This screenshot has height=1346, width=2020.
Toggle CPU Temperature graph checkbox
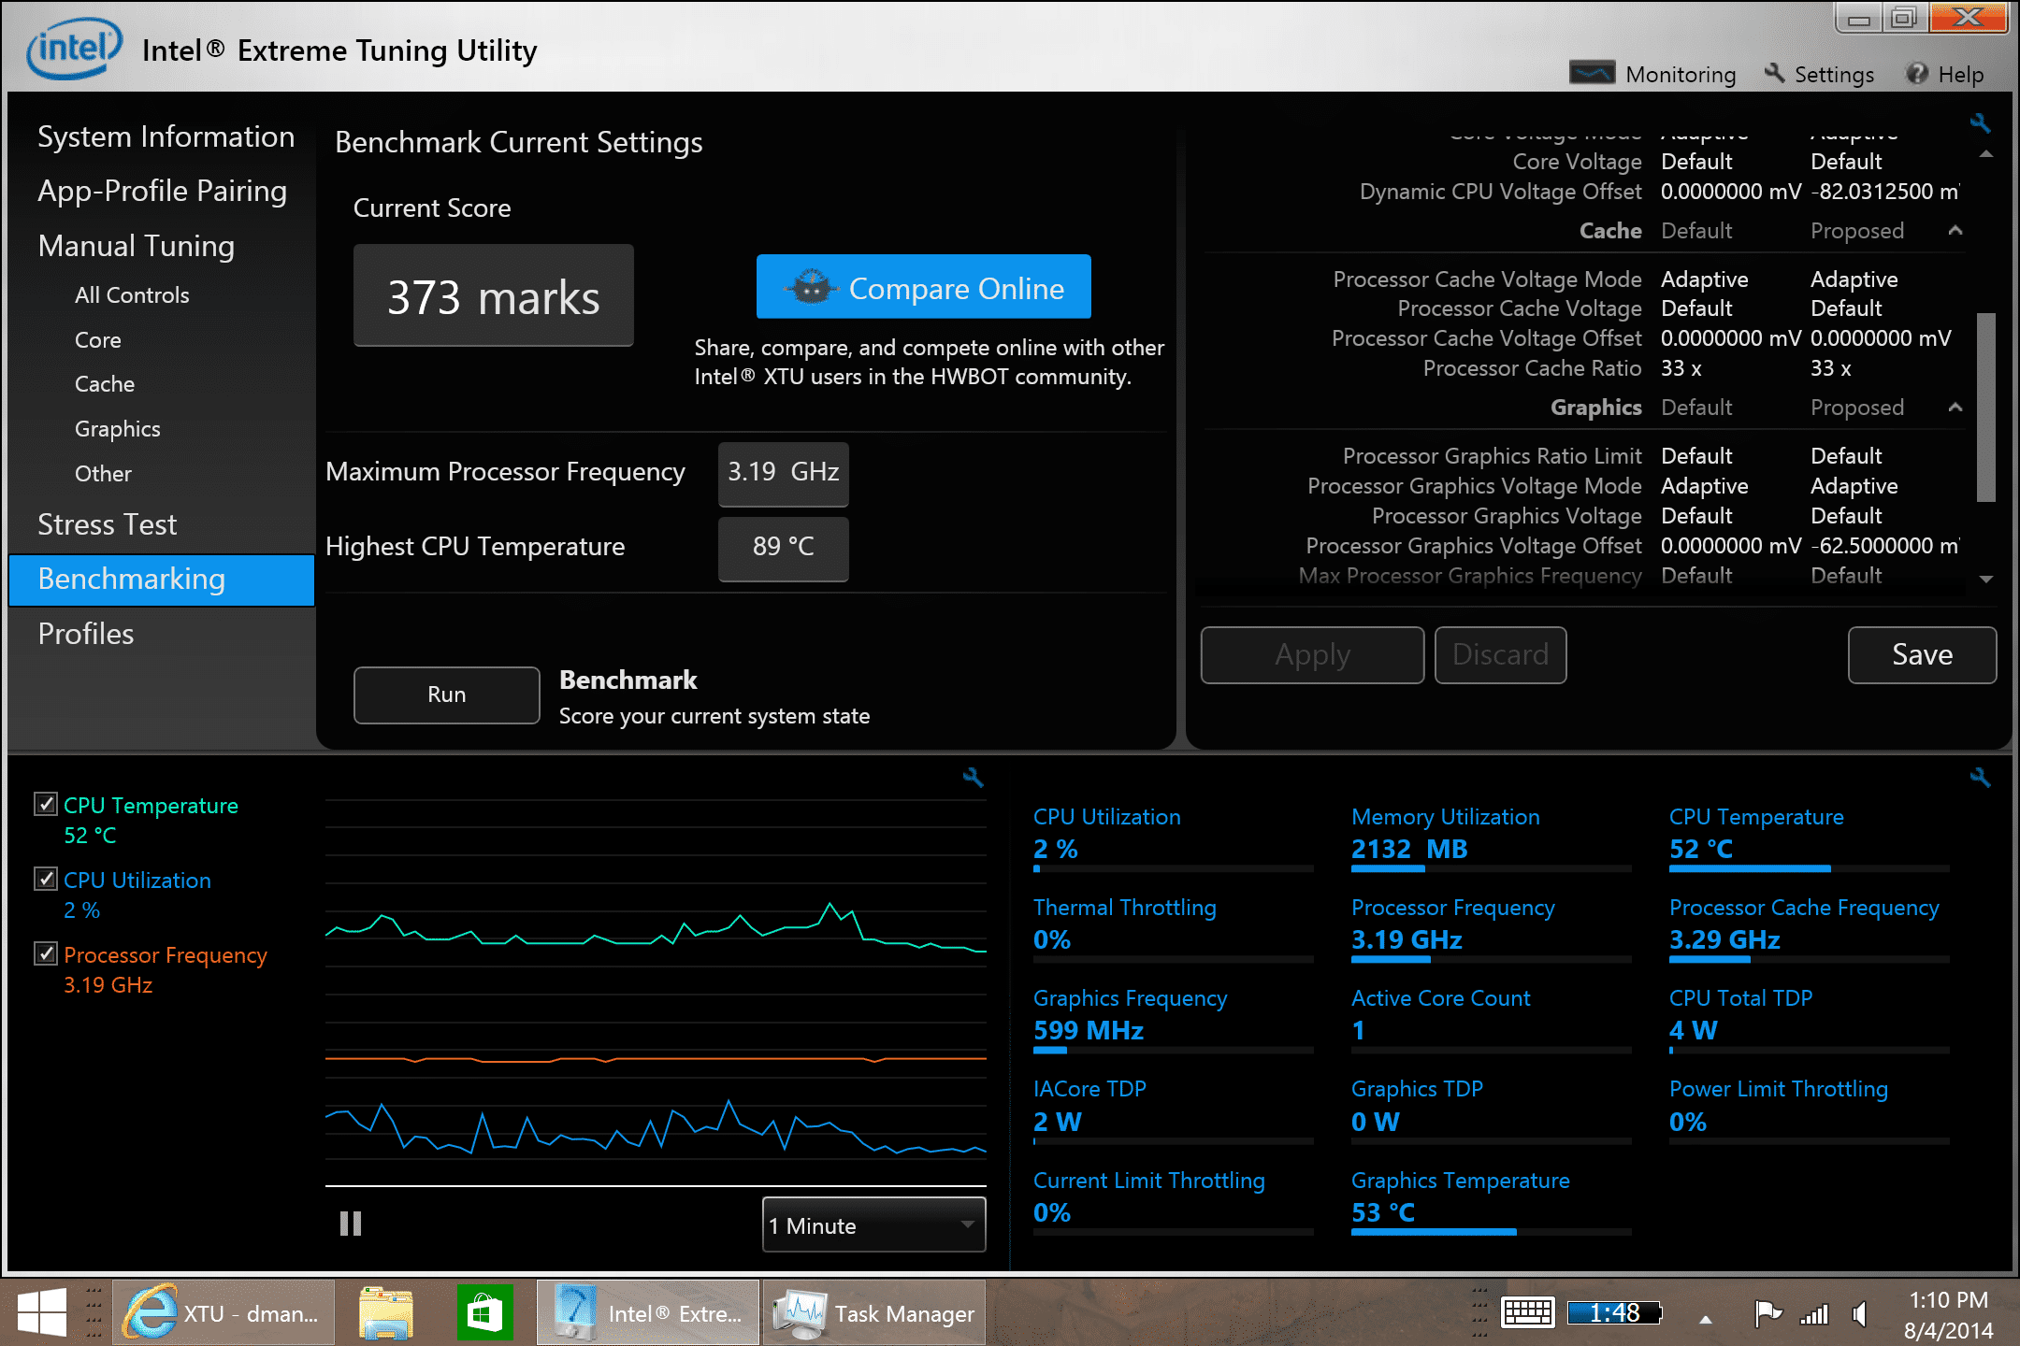coord(45,804)
